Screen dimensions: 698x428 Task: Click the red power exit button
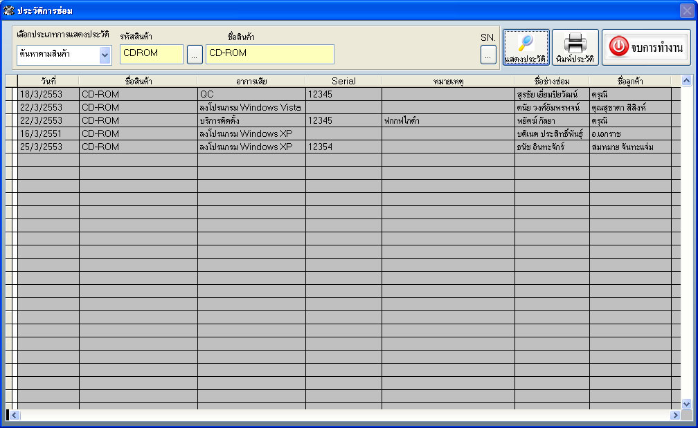click(x=646, y=48)
